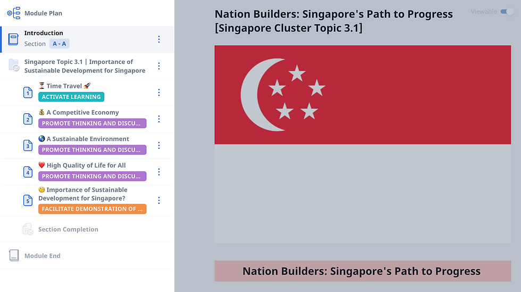The height and width of the screenshot is (292, 521).
Task: Open the Time Travel activity
Action: click(x=87, y=93)
